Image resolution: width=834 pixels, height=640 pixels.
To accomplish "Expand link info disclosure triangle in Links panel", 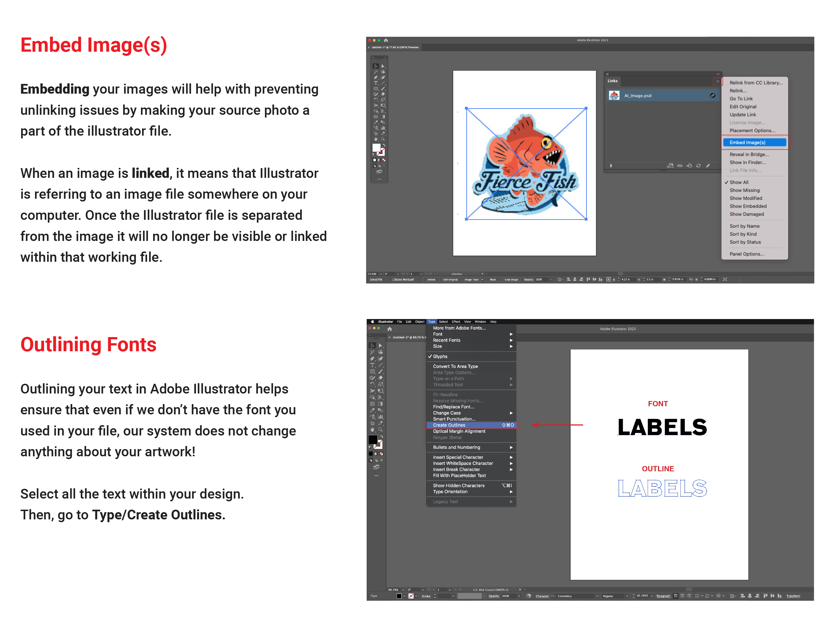I will [611, 166].
